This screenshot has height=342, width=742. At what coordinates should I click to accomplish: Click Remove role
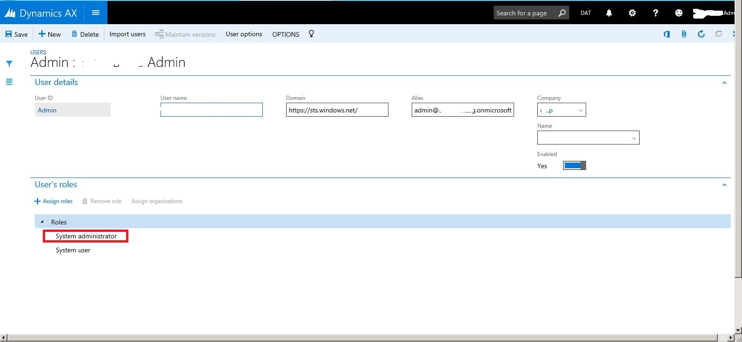tap(102, 201)
